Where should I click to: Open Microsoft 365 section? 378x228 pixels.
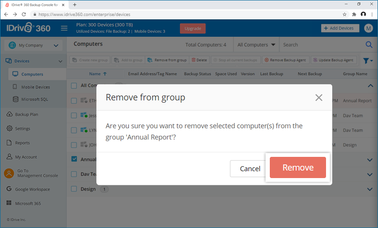tap(28, 204)
